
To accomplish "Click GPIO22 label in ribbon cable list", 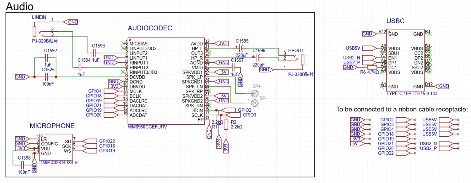I will [x=386, y=153].
